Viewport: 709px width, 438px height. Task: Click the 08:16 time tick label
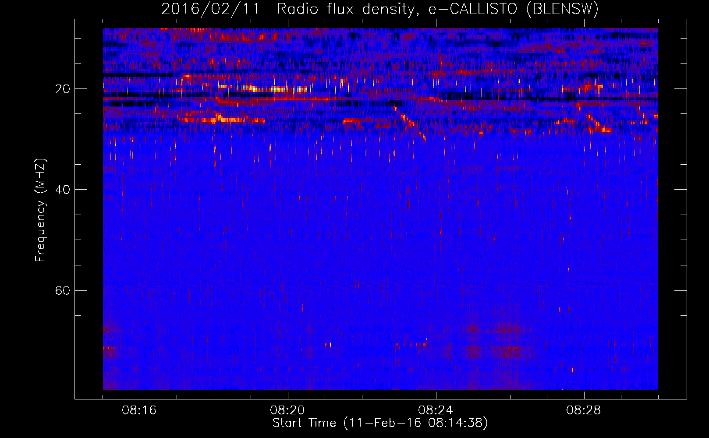point(139,410)
